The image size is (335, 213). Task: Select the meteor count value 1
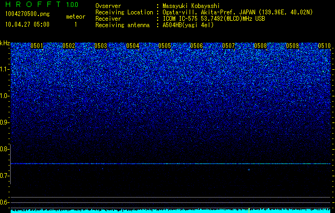pos(76,24)
